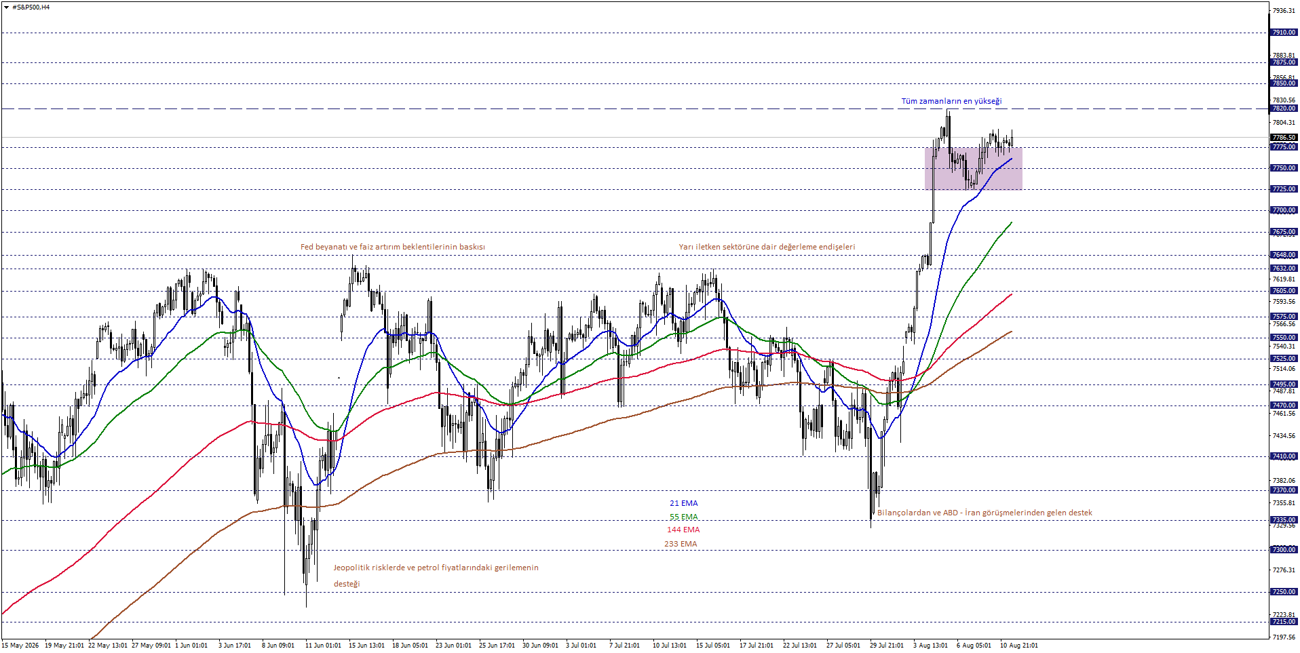Click the 7820.00 all-time-high price tag
Viewport: 1300px width, 653px height.
(x=1284, y=108)
